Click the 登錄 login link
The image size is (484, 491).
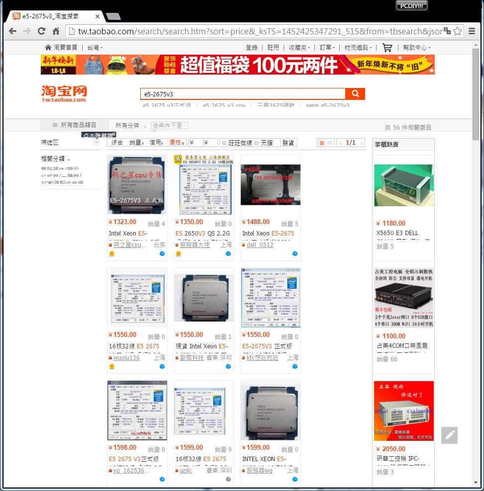click(x=252, y=48)
